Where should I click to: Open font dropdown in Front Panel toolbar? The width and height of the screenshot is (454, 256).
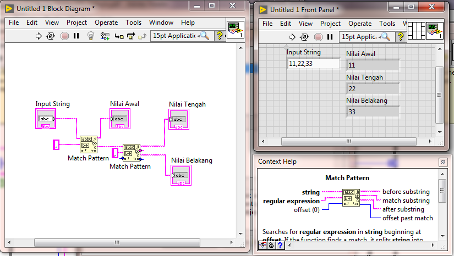coord(360,37)
